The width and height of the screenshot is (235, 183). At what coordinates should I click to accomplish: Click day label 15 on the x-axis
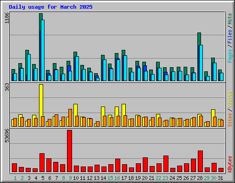[110, 178]
